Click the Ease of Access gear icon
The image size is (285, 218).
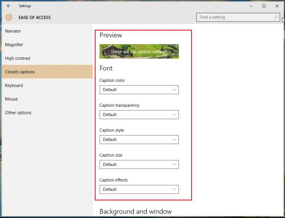pos(9,18)
